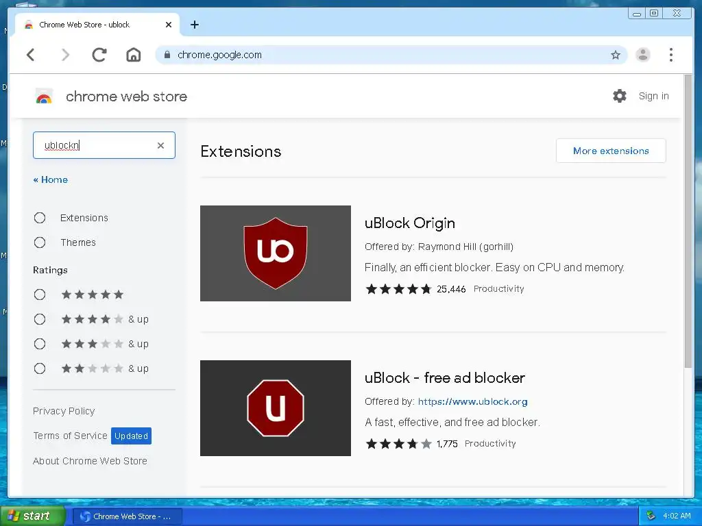Go back with the browser back arrow
The height and width of the screenshot is (526, 702).
click(x=30, y=55)
